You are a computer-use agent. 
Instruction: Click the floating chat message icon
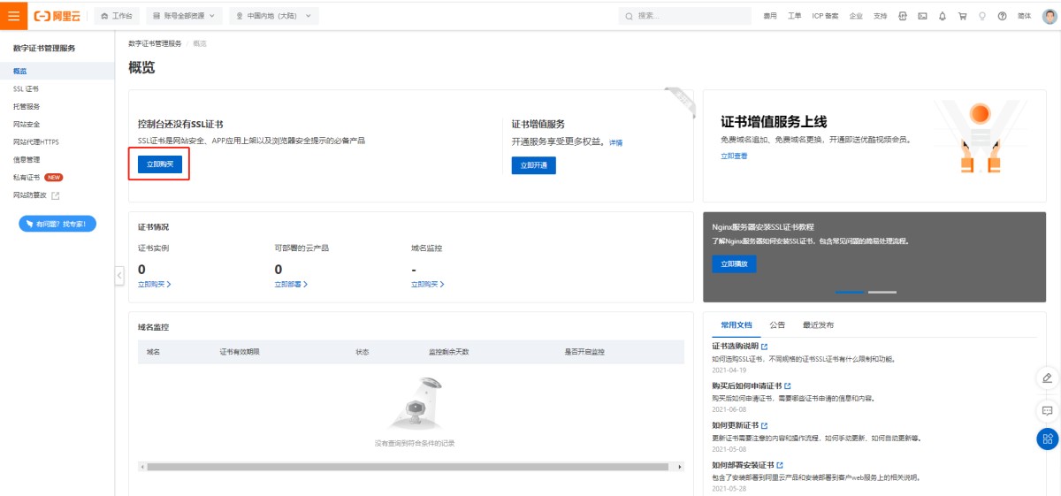(1047, 411)
